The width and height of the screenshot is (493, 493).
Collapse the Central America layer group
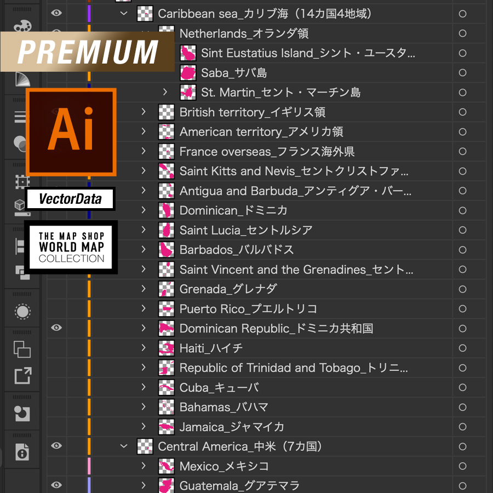point(124,446)
